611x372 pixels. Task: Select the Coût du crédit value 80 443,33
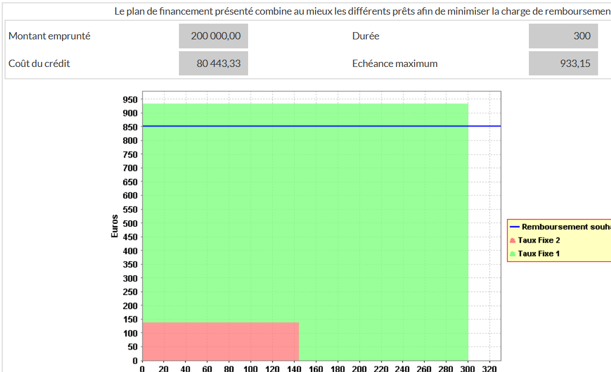click(x=213, y=64)
